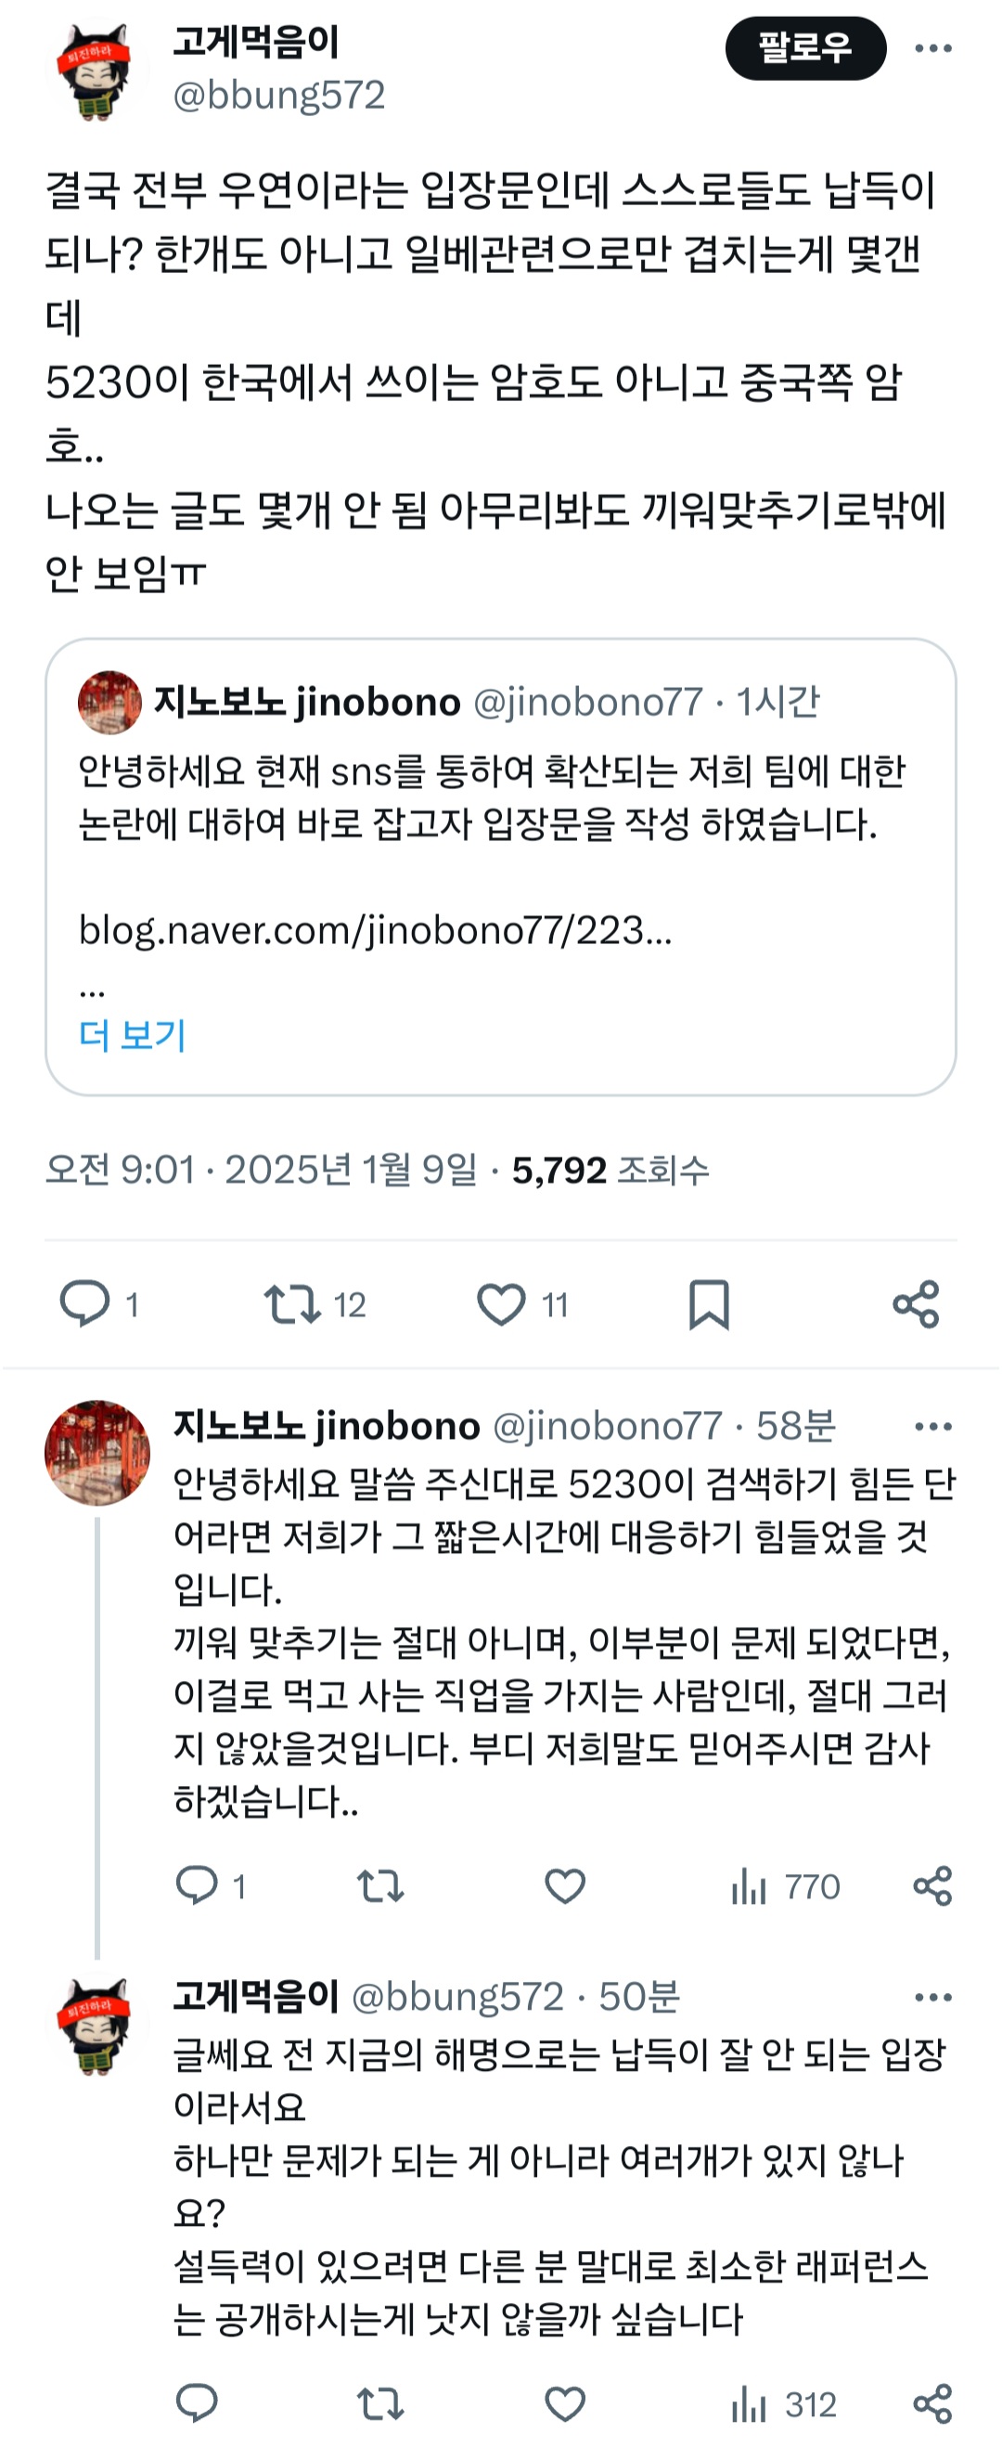Share the main tweet
1002x2447 pixels.
click(x=916, y=1304)
